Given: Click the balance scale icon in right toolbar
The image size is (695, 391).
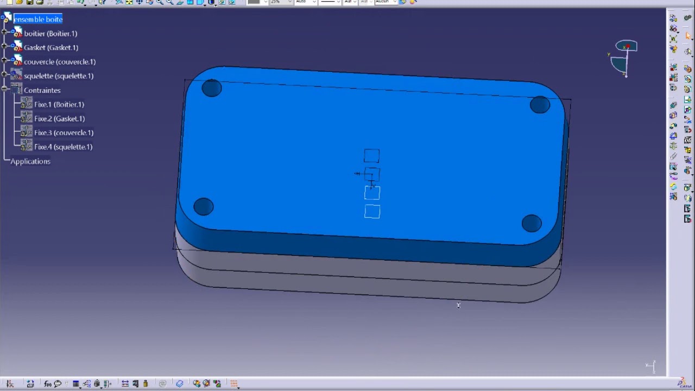Looking at the screenshot, I should tap(673, 146).
